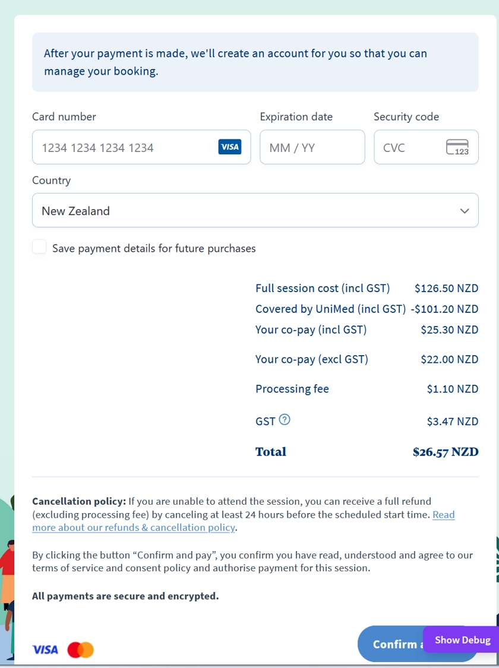This screenshot has width=499, height=668.
Task: Expand the Country dropdown chevron
Action: pyautogui.click(x=465, y=211)
